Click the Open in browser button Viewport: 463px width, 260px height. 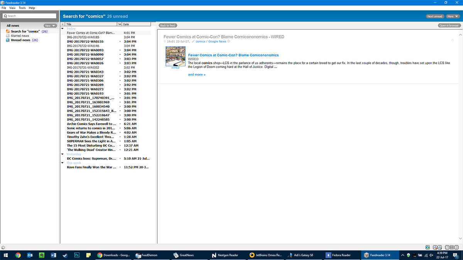(x=449, y=25)
